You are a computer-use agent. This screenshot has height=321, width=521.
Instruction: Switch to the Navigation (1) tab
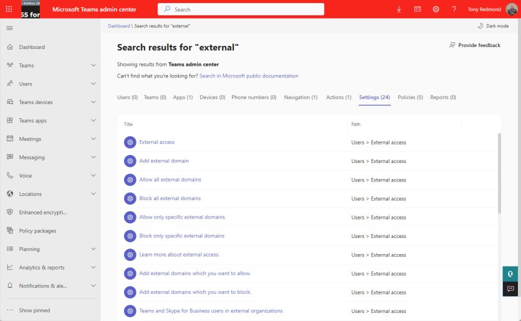pyautogui.click(x=301, y=97)
